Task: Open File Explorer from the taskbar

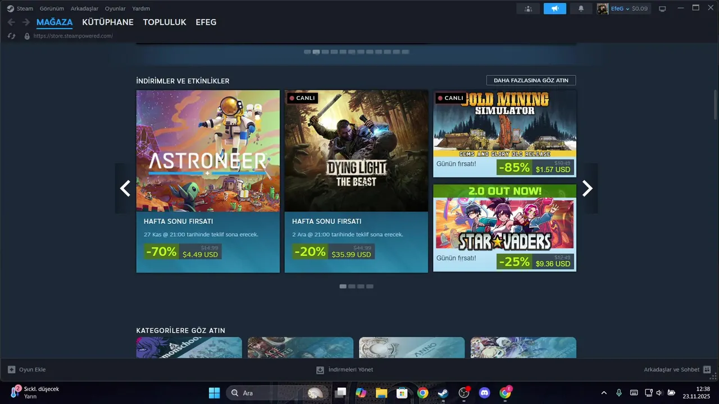Action: (x=381, y=393)
